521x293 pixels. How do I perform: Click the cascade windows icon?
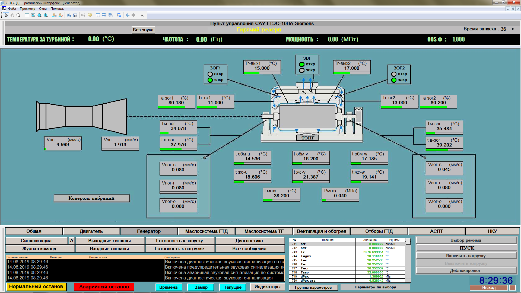tap(111, 15)
